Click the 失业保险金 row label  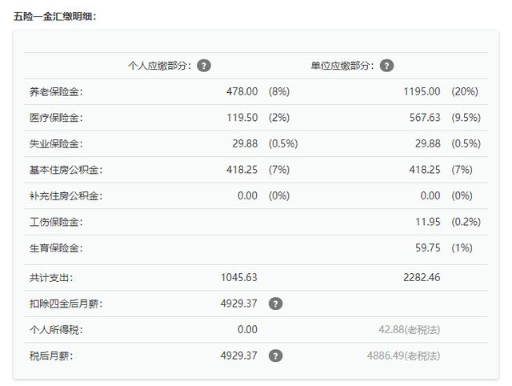[x=56, y=144]
